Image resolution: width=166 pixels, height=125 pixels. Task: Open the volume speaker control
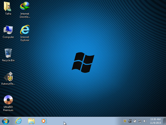145,121
